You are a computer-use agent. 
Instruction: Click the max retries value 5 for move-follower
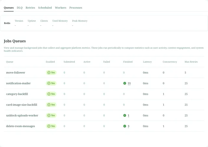pos(185,73)
